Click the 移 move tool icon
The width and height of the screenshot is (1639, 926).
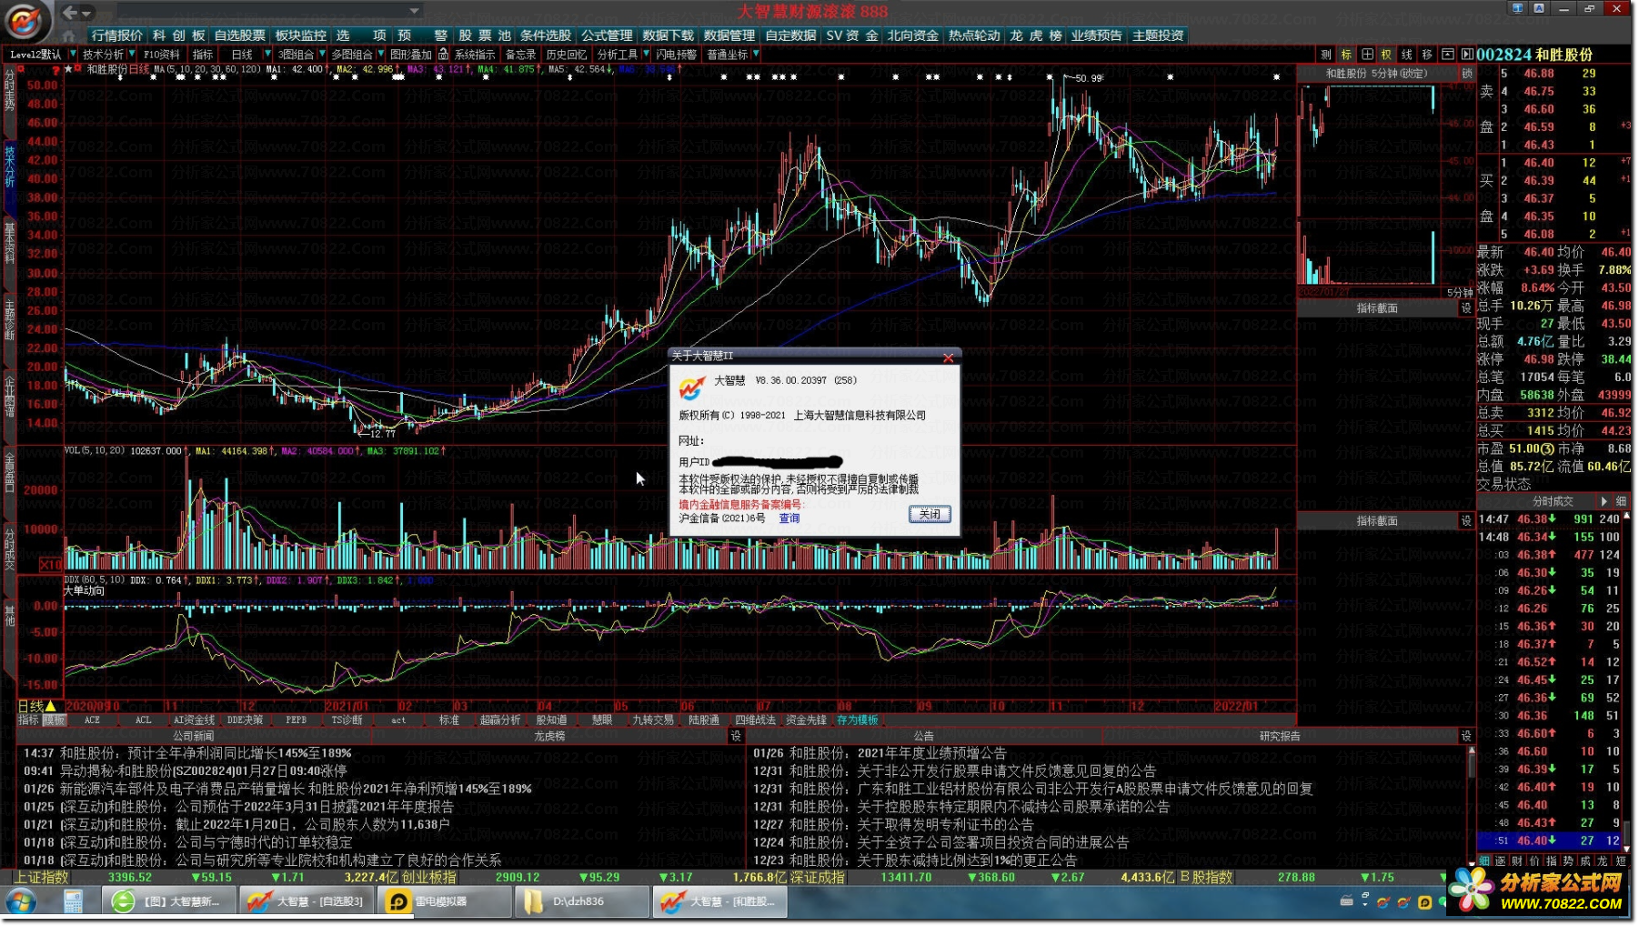(x=1427, y=55)
